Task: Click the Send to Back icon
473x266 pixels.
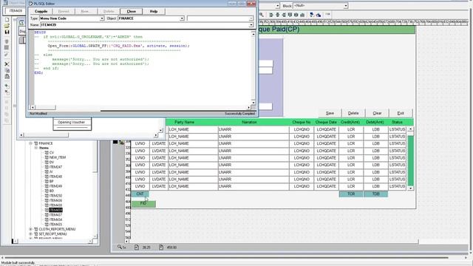Action: (319, 15)
